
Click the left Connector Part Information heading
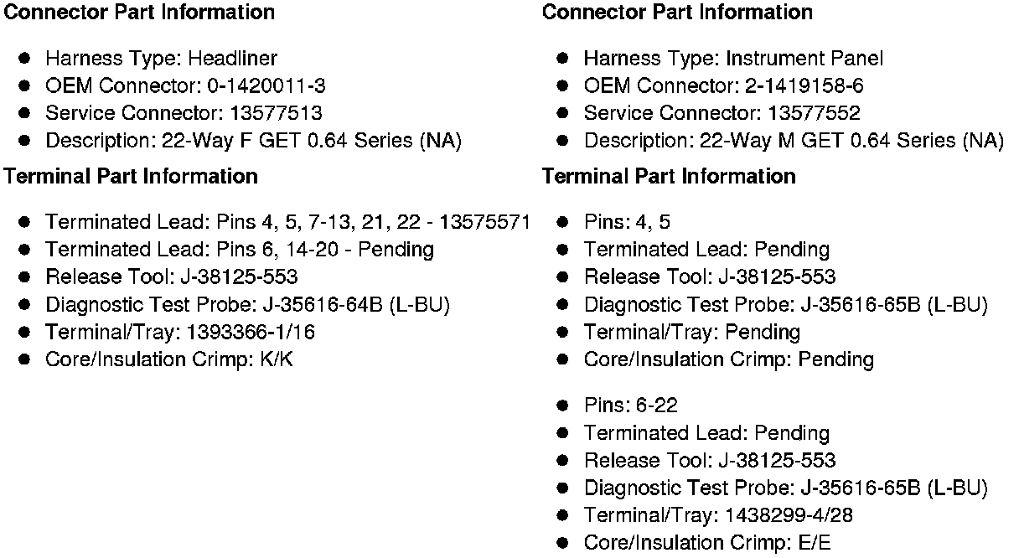pyautogui.click(x=139, y=13)
